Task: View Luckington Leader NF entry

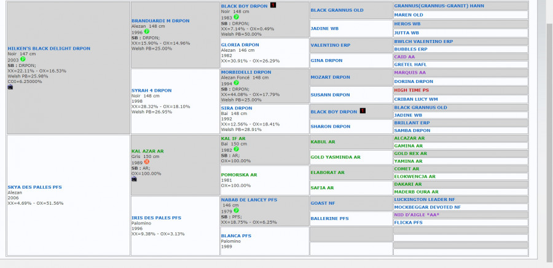Action: click(424, 199)
